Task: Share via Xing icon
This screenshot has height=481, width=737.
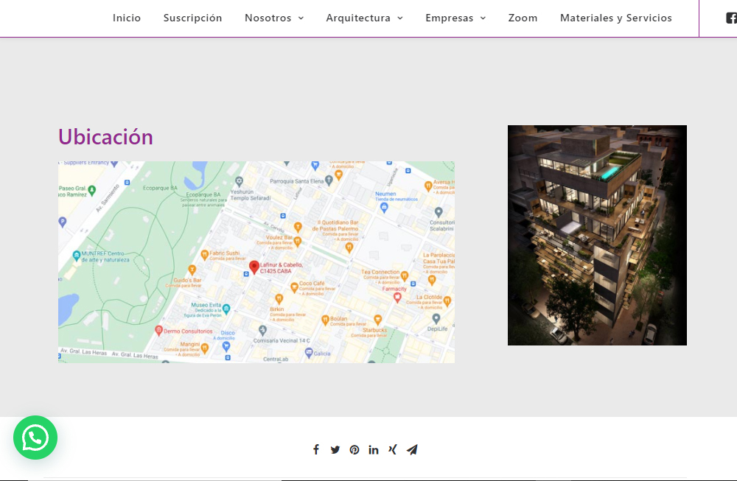Action: [x=393, y=449]
